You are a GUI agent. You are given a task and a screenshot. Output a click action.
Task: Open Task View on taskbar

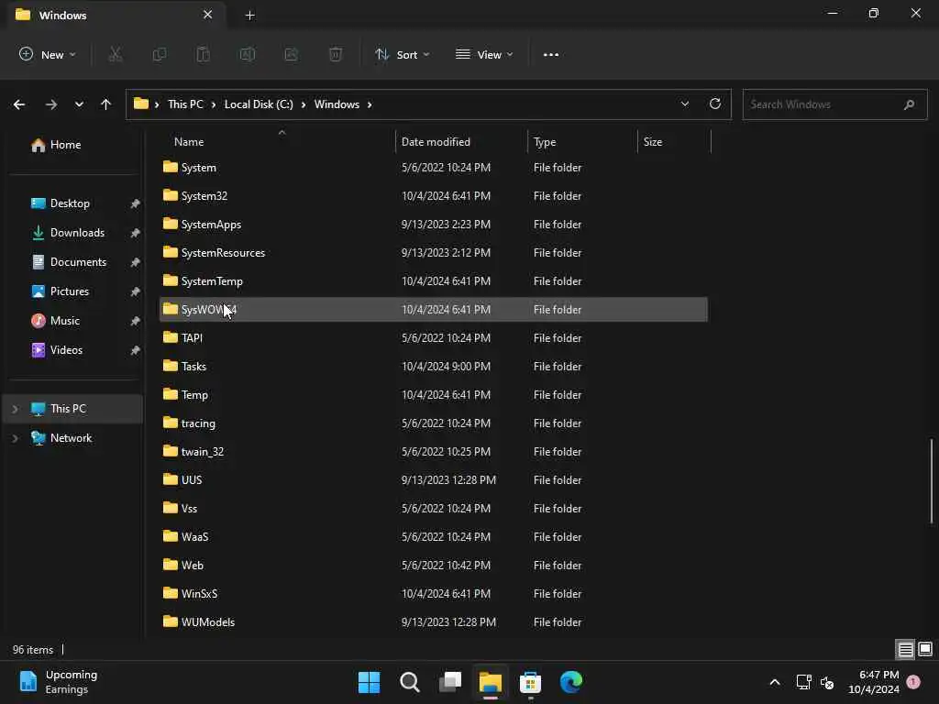point(450,682)
